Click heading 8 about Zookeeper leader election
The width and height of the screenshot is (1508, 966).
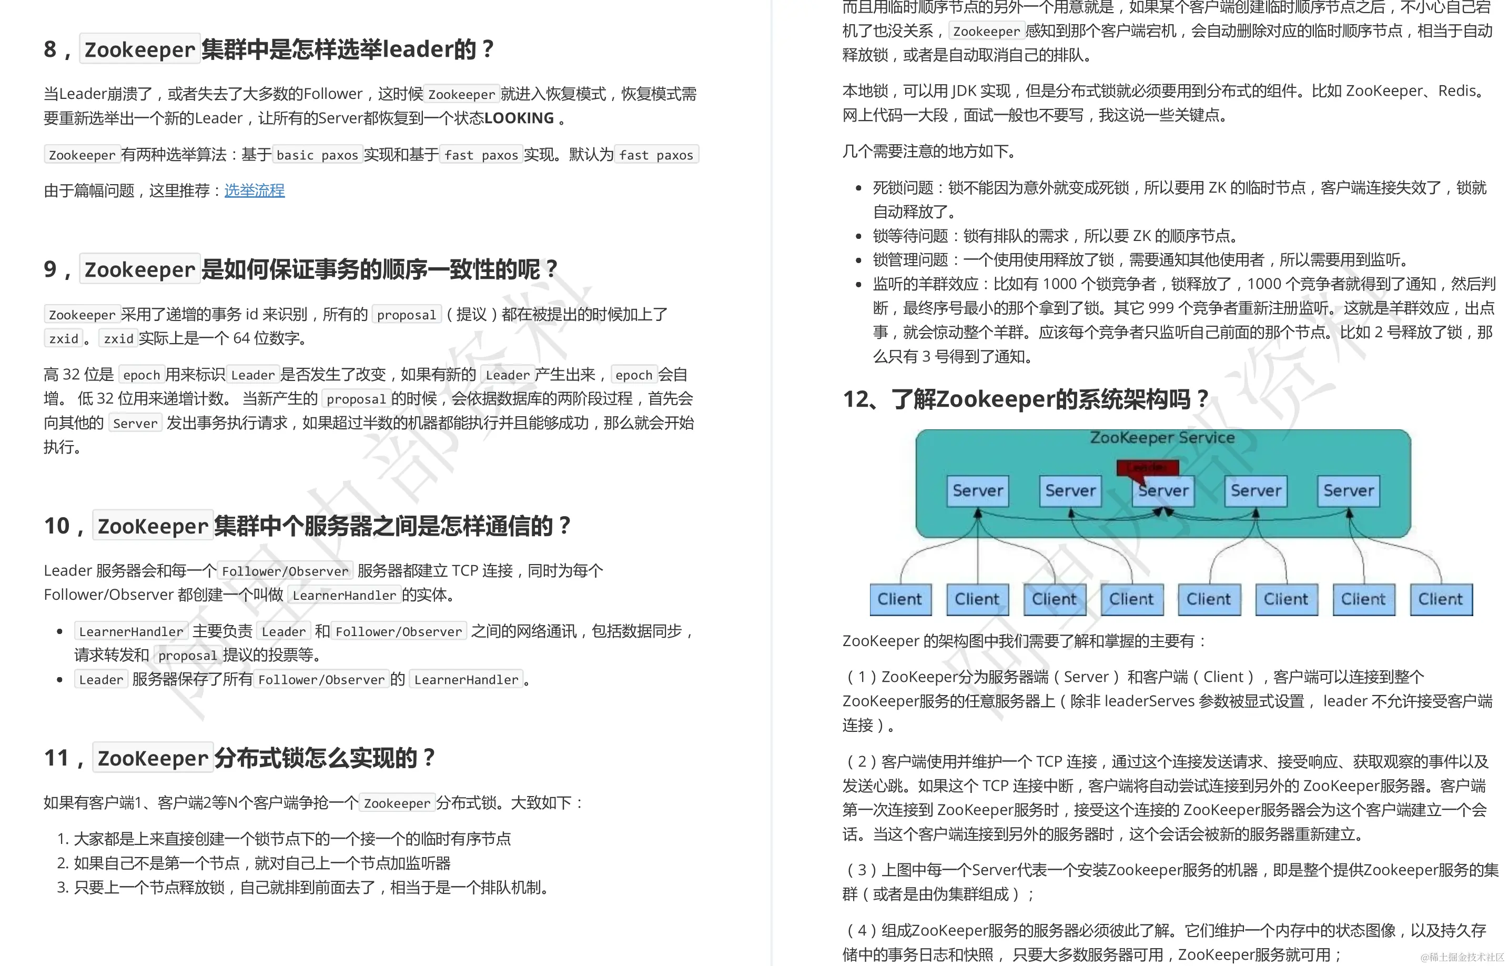pyautogui.click(x=269, y=49)
